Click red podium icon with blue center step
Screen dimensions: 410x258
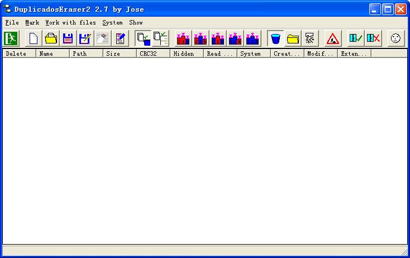coord(201,38)
